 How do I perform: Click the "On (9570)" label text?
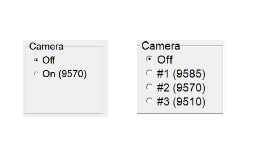tap(64, 74)
